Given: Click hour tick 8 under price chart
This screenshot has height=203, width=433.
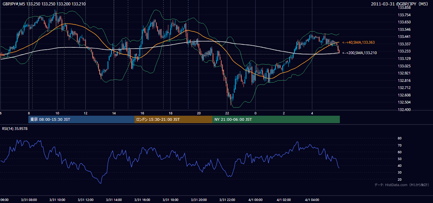Looking at the screenshot, I should tap(29, 113).
